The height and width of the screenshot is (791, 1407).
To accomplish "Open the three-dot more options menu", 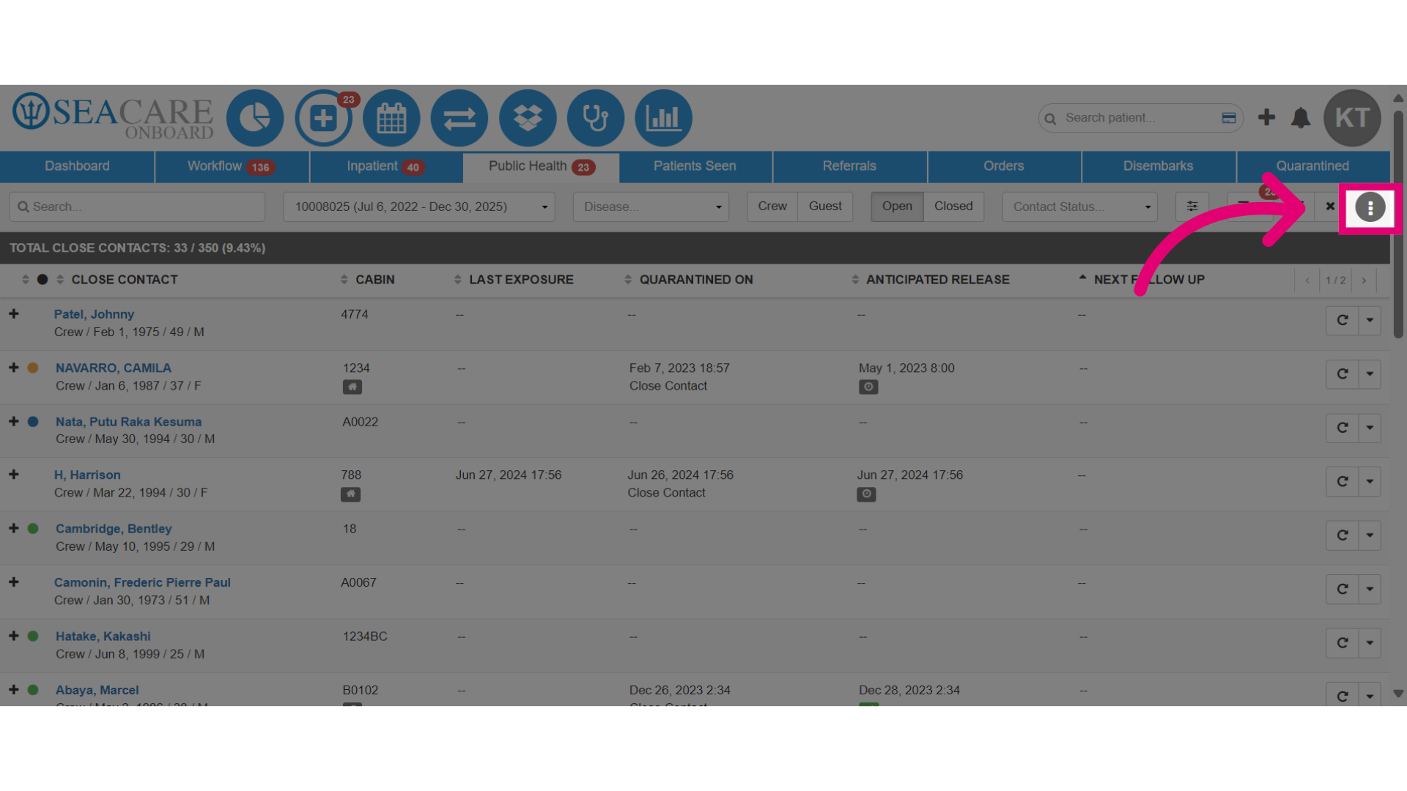I will pos(1370,207).
